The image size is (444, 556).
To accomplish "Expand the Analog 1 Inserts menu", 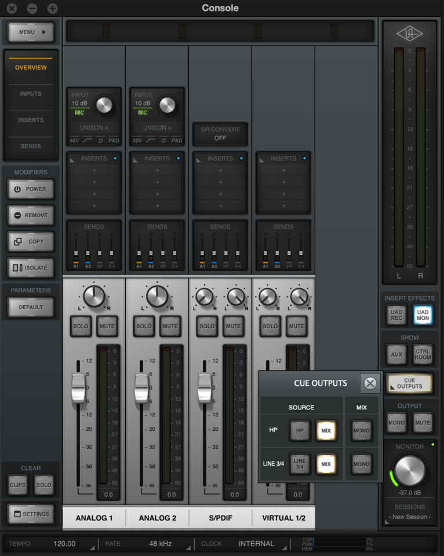I will pyautogui.click(x=94, y=158).
